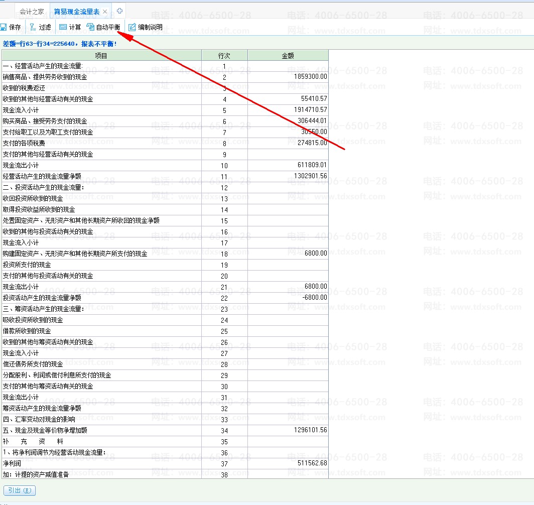Open 编制说明 preparation notes
This screenshot has height=505, width=534.
pyautogui.click(x=132, y=27)
